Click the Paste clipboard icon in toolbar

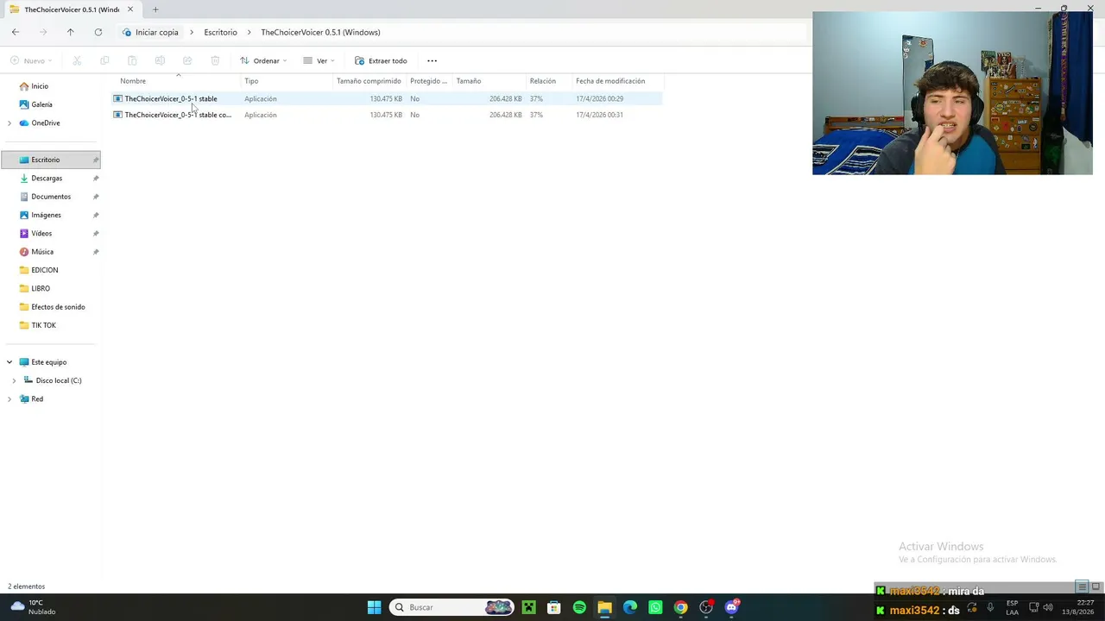pos(132,60)
